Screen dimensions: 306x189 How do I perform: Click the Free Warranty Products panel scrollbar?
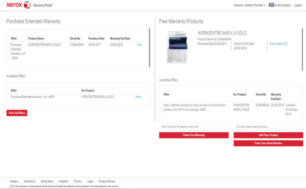click(302, 50)
